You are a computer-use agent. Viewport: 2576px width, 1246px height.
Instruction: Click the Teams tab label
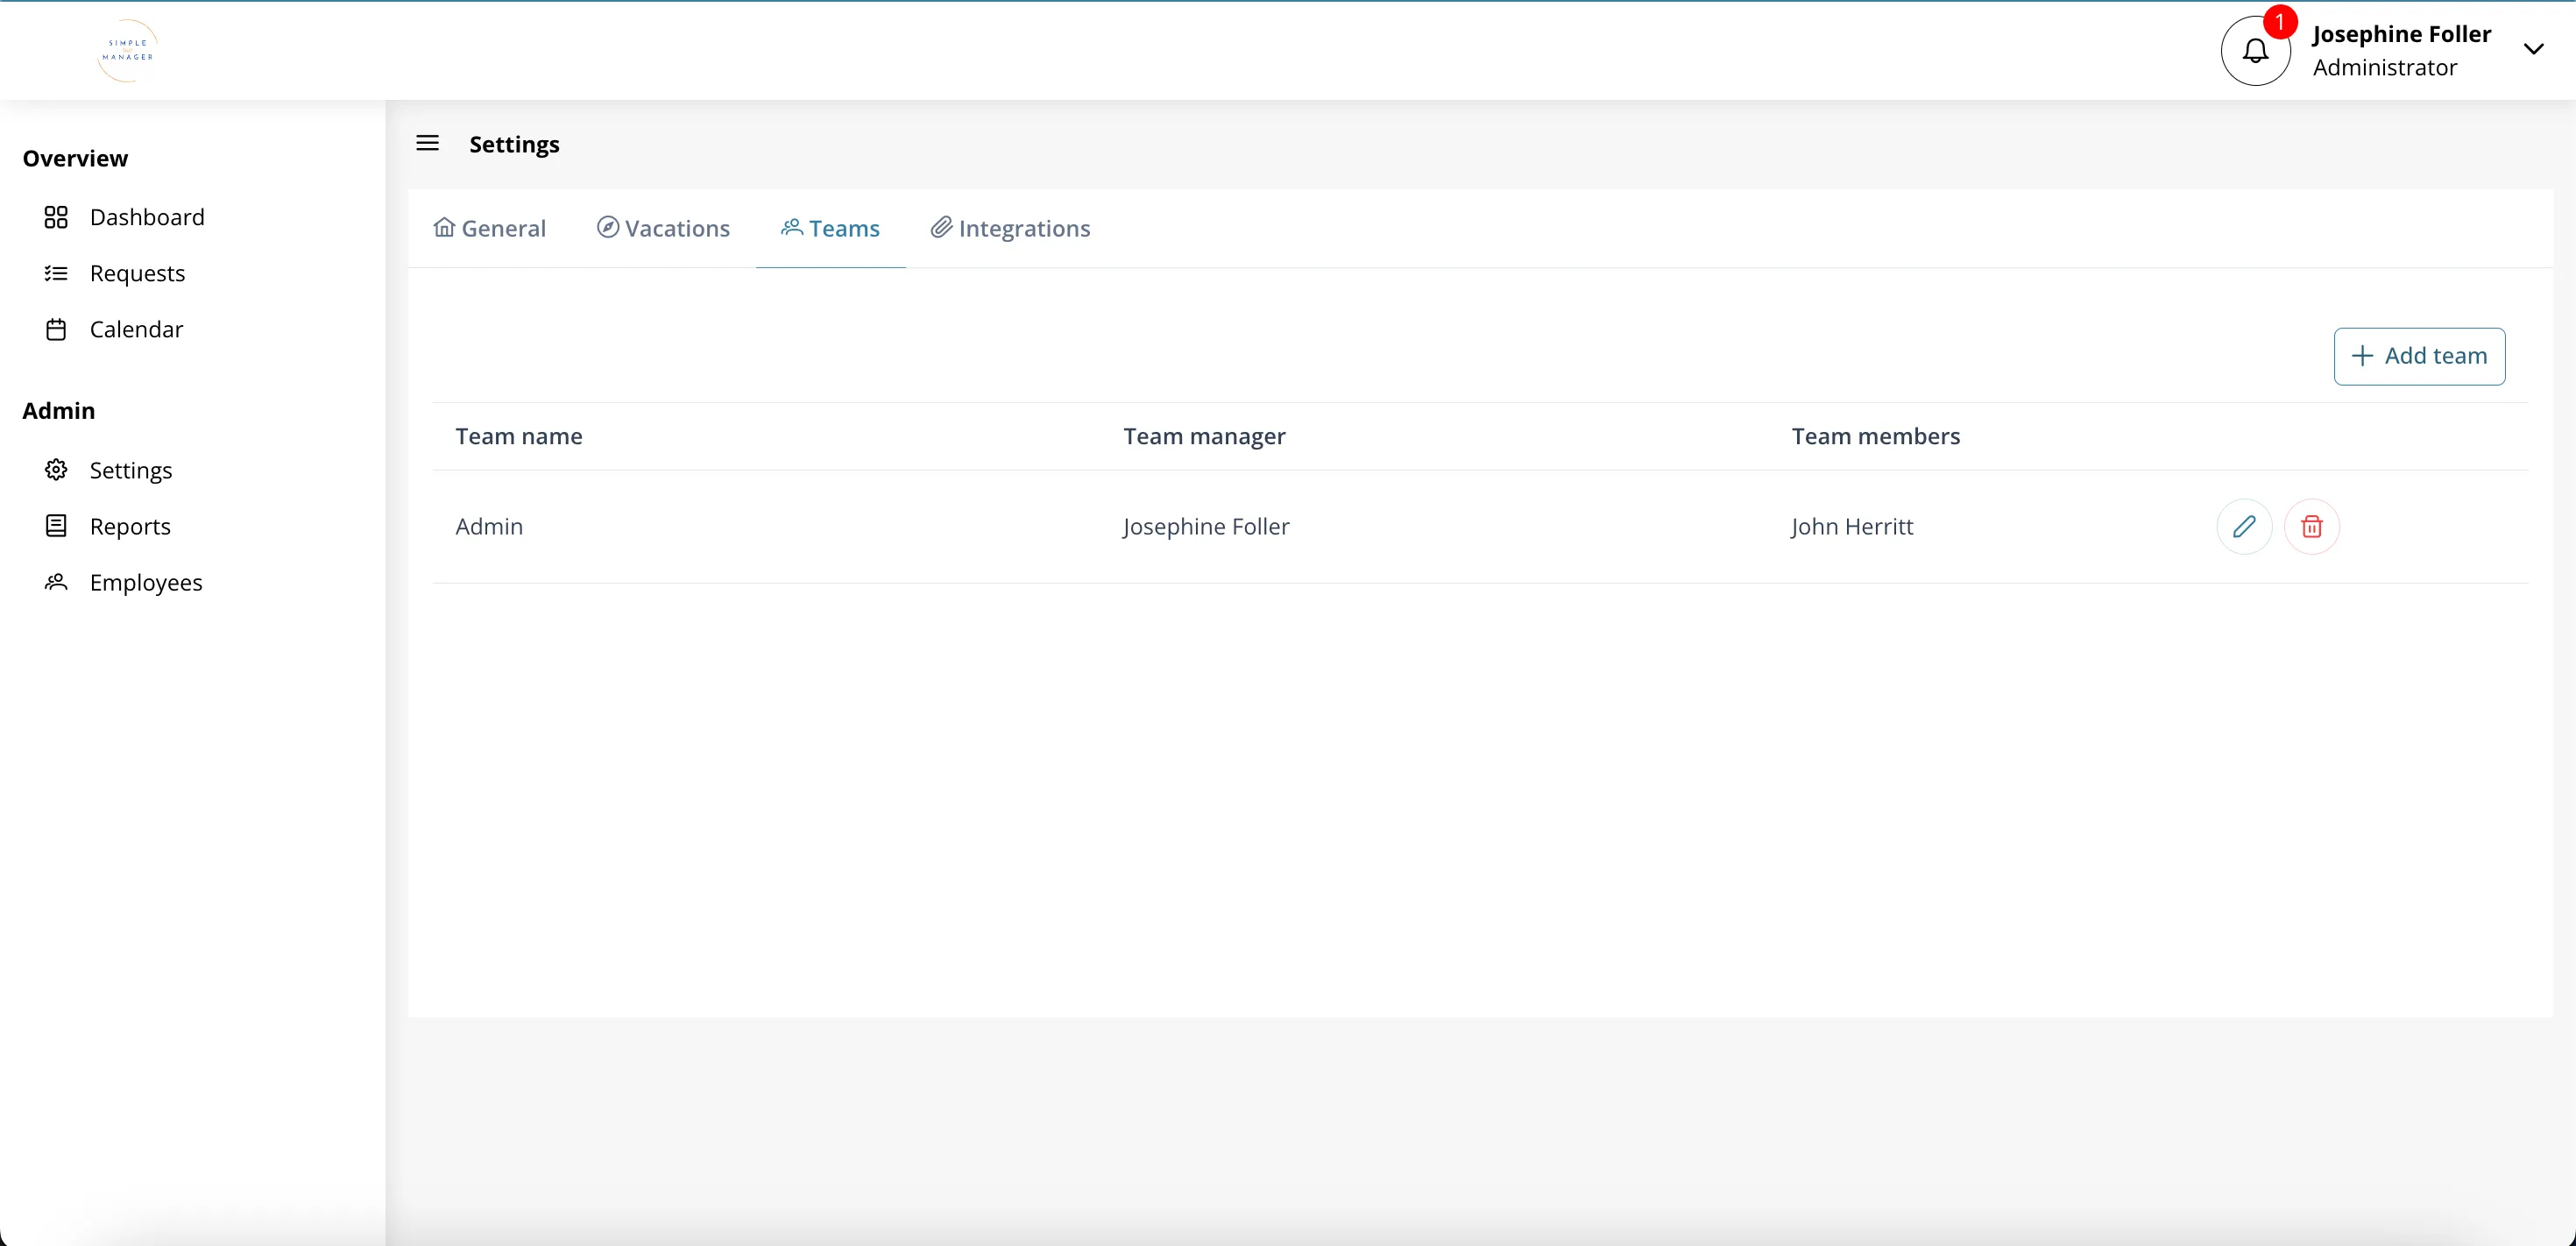point(845,227)
